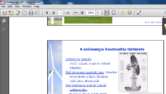166x94 pixels.
Task: Click the Adobe Reader title bar icon
Action: 2,2
